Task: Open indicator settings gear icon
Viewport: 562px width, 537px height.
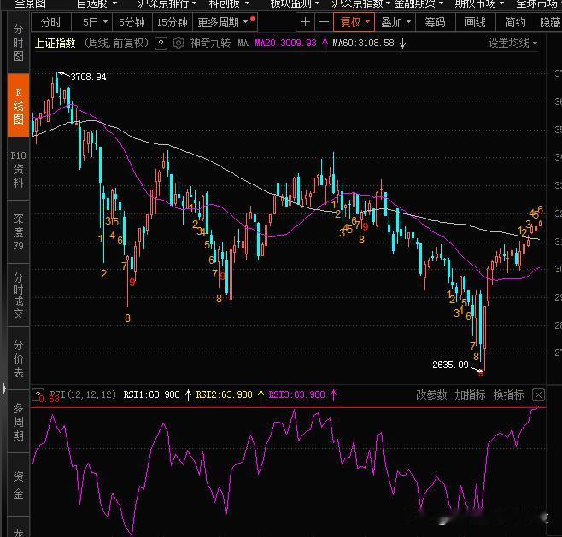Action: (179, 43)
